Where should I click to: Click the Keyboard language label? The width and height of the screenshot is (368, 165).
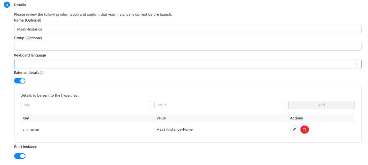[x=30, y=55]
